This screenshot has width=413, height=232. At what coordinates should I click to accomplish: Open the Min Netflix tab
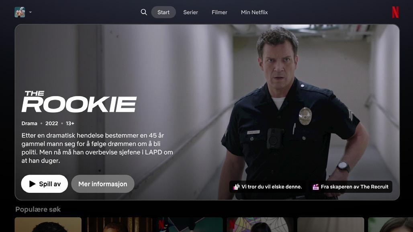254,12
